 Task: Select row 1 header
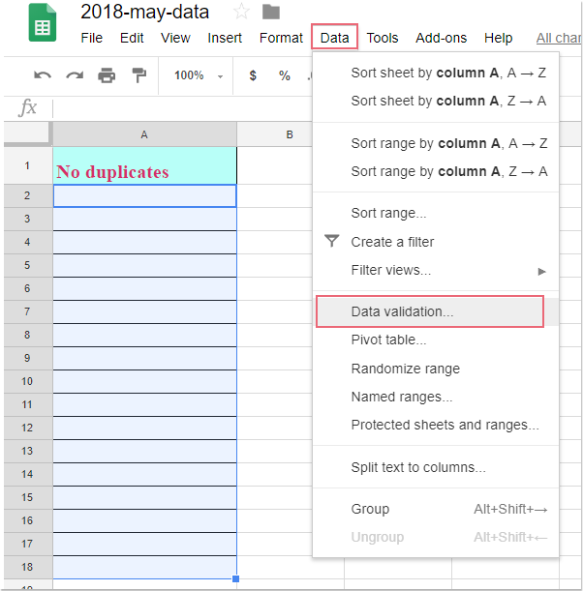coord(27,165)
